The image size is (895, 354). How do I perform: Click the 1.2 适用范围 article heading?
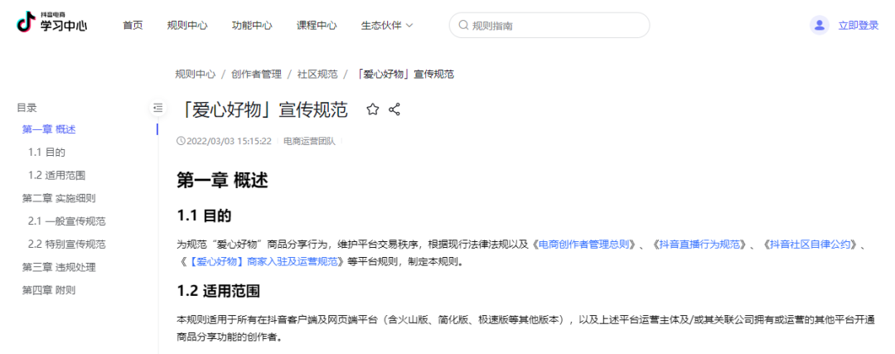point(219,291)
